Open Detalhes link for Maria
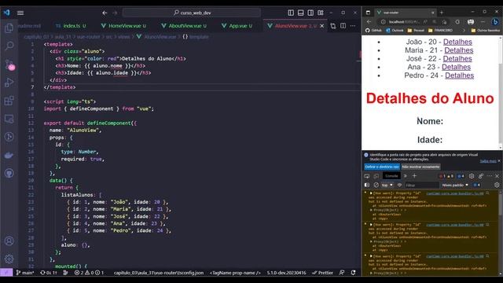 [x=459, y=50]
